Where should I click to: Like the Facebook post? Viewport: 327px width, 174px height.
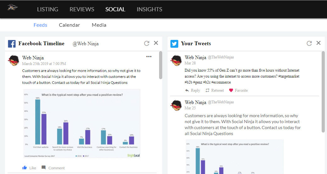point(29,168)
